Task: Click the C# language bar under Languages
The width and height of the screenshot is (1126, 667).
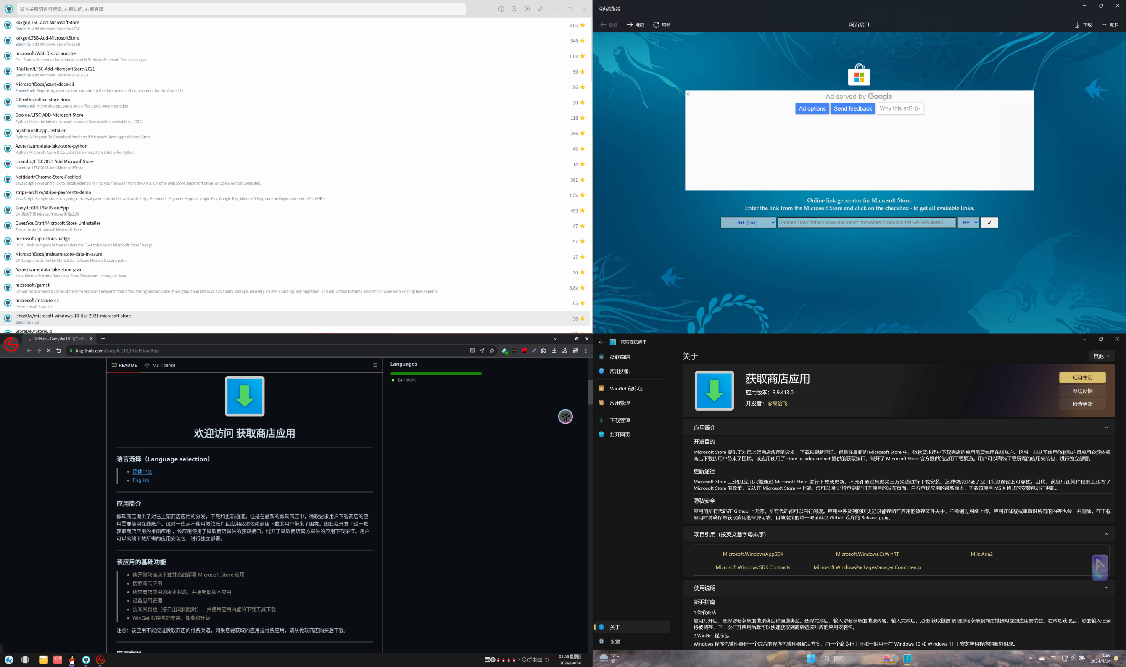Action: pyautogui.click(x=436, y=374)
